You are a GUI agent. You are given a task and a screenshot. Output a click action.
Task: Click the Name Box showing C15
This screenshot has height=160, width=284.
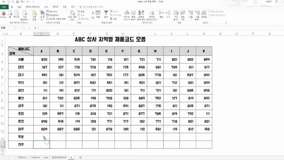tap(7, 28)
